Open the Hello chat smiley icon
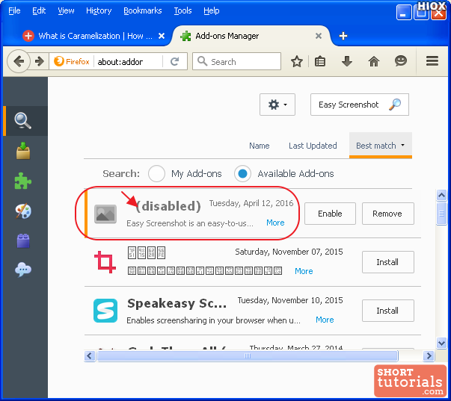The width and height of the screenshot is (451, 401). pyautogui.click(x=401, y=61)
